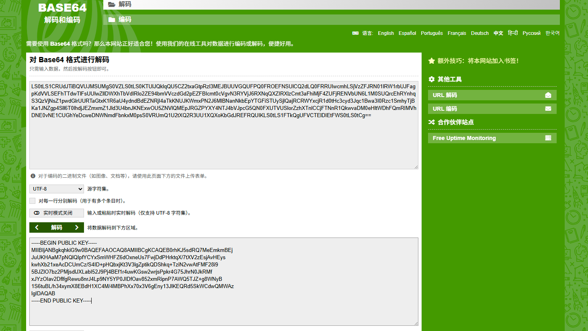Open the UTF-8 source charset dropdown
This screenshot has width=588, height=331.
point(57,189)
